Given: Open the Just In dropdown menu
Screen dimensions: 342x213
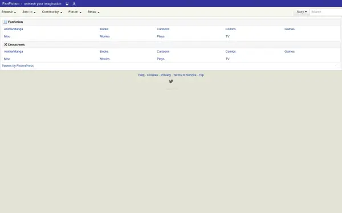Looking at the screenshot, I should click(x=29, y=12).
